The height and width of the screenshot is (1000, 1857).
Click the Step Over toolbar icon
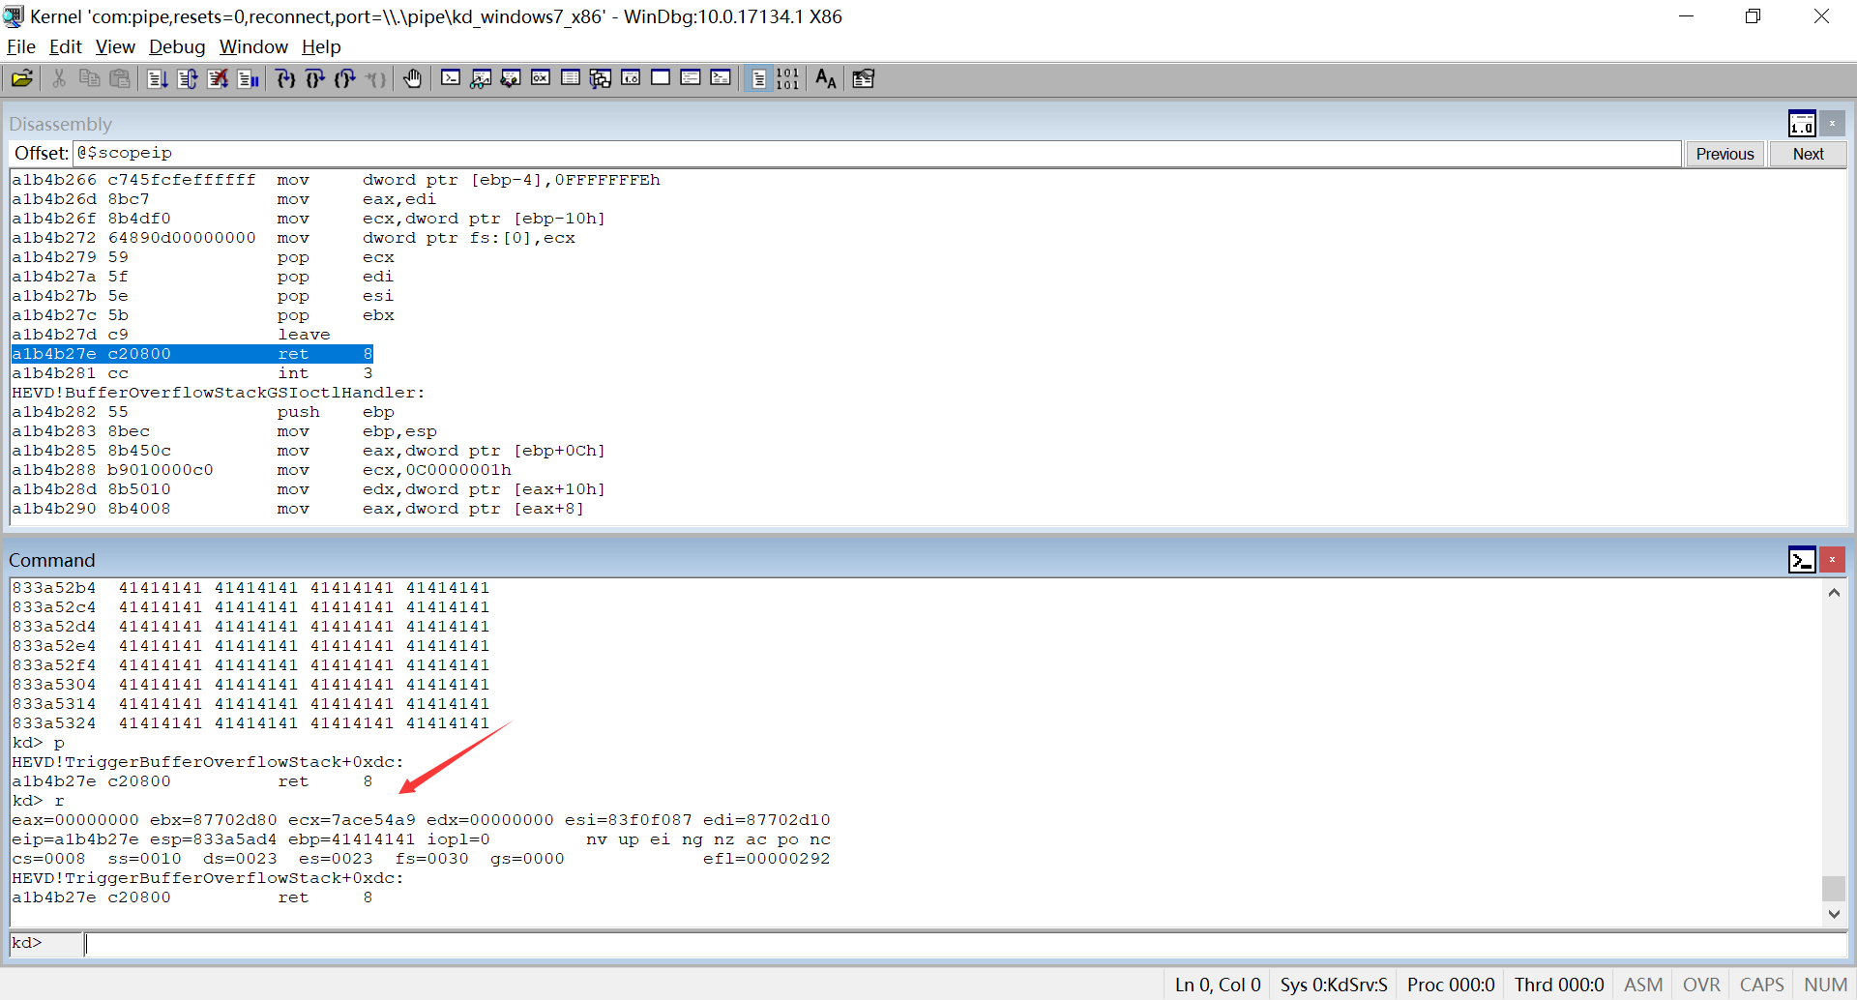coord(315,78)
